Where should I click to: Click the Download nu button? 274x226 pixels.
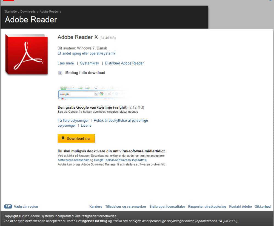coord(76,138)
